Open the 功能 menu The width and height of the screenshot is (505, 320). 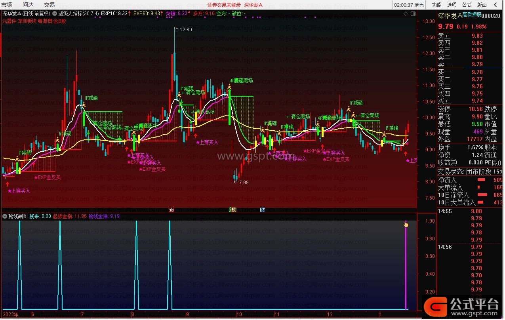tap(436, 5)
